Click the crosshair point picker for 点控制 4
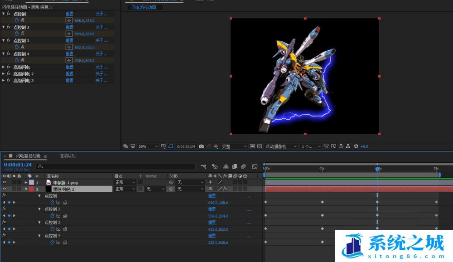This screenshot has height=262, width=453. click(x=69, y=60)
